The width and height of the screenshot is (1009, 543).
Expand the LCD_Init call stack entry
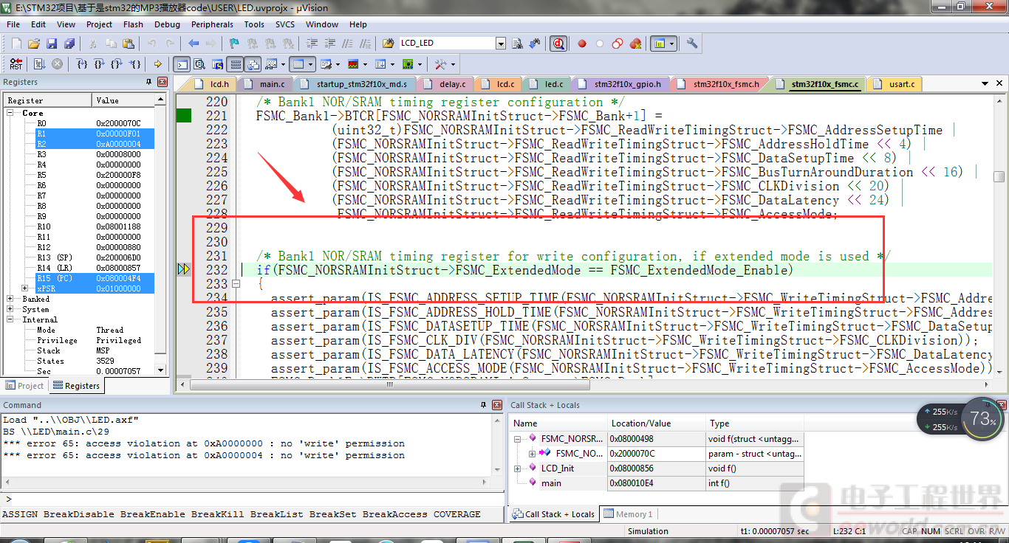coord(517,468)
